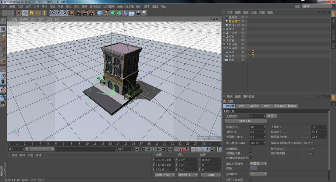Screen dimensions: 336x182
Task: Click the coordinate system cube icon
Action: click(x=71, y=13)
